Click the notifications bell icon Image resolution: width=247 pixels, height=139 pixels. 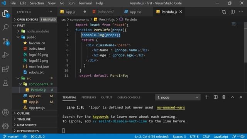[242, 136]
